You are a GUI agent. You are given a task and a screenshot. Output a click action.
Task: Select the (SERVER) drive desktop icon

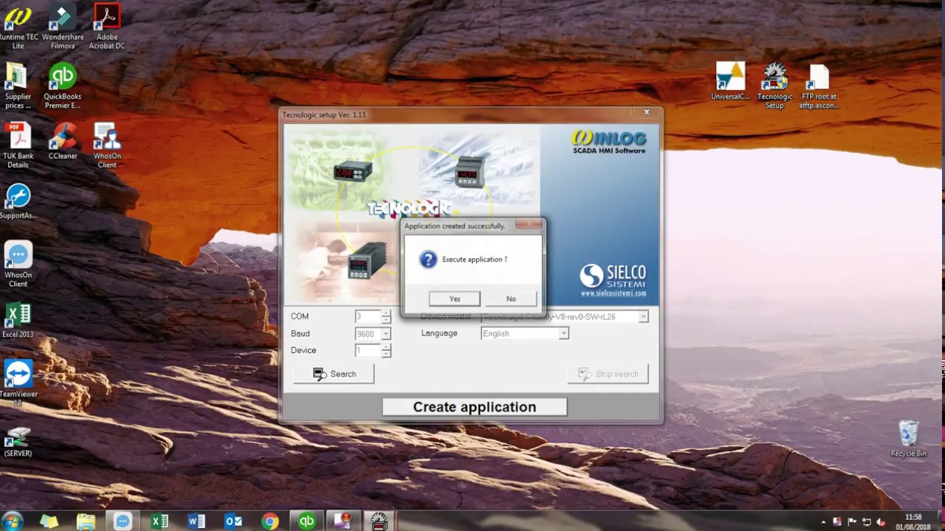[18, 440]
